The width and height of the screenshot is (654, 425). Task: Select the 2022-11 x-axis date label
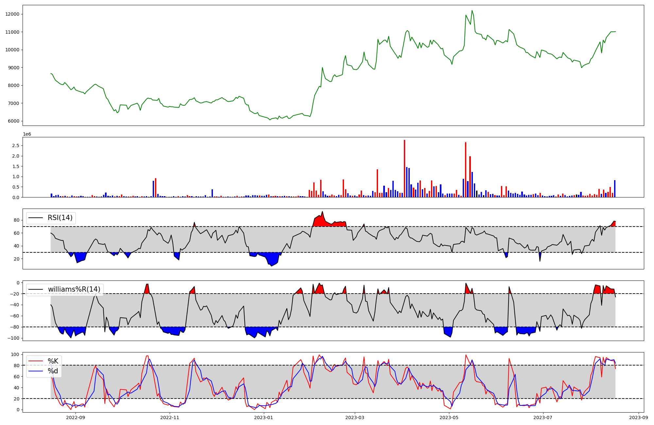pyautogui.click(x=170, y=417)
